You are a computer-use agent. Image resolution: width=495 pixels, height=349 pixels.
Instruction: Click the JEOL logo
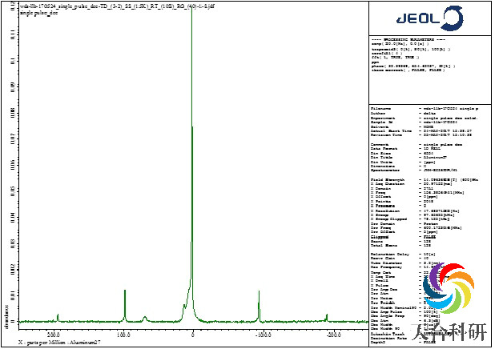click(429, 18)
